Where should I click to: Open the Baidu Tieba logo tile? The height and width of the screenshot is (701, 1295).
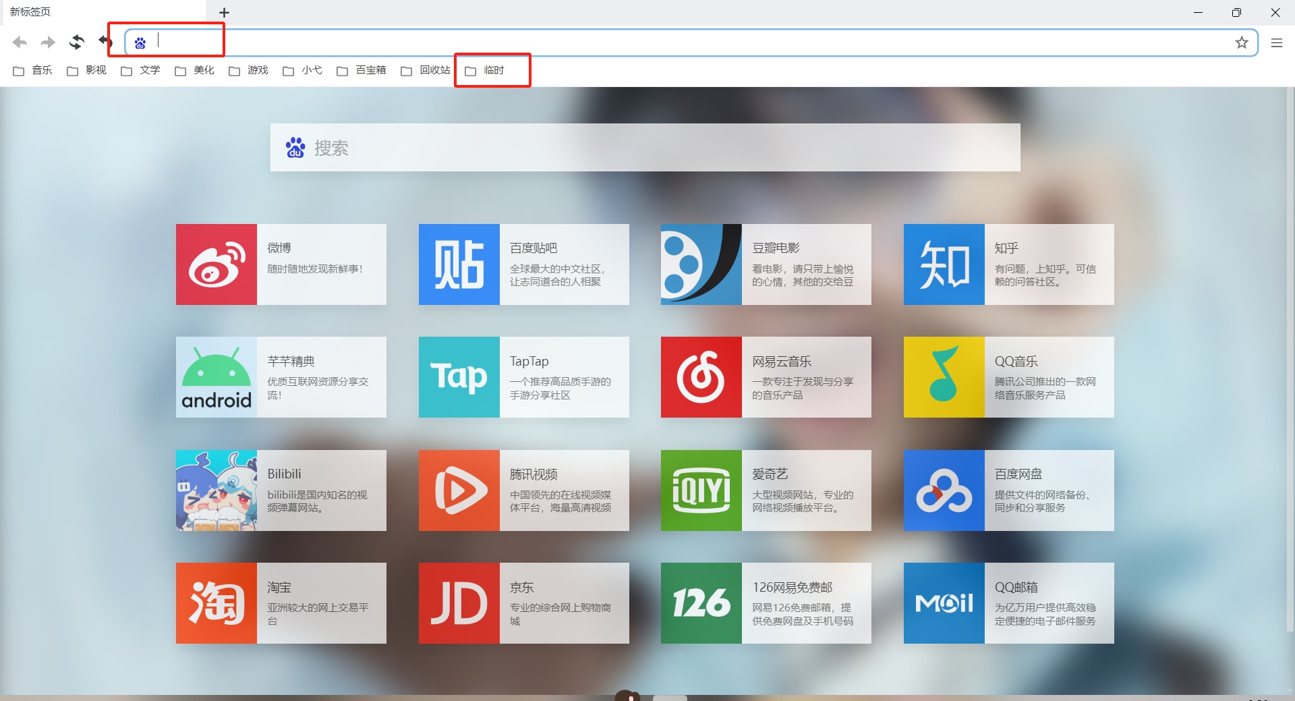(x=459, y=264)
